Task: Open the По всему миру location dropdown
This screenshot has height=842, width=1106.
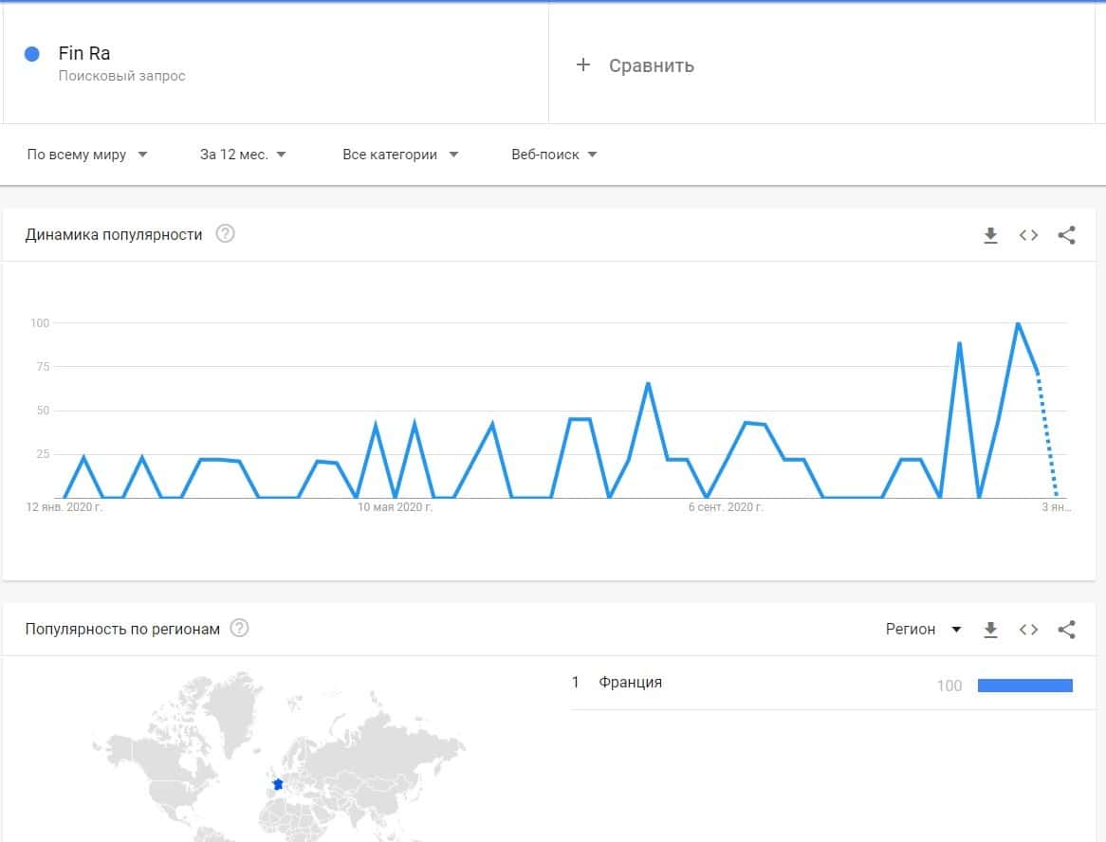Action: (x=87, y=155)
